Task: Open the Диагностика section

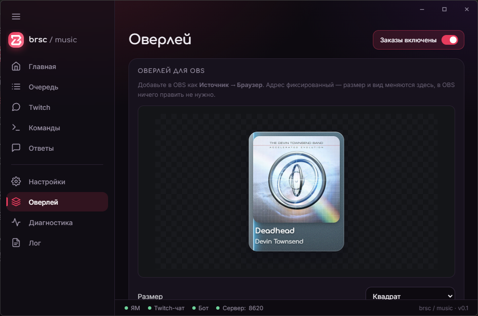Action: [57, 222]
